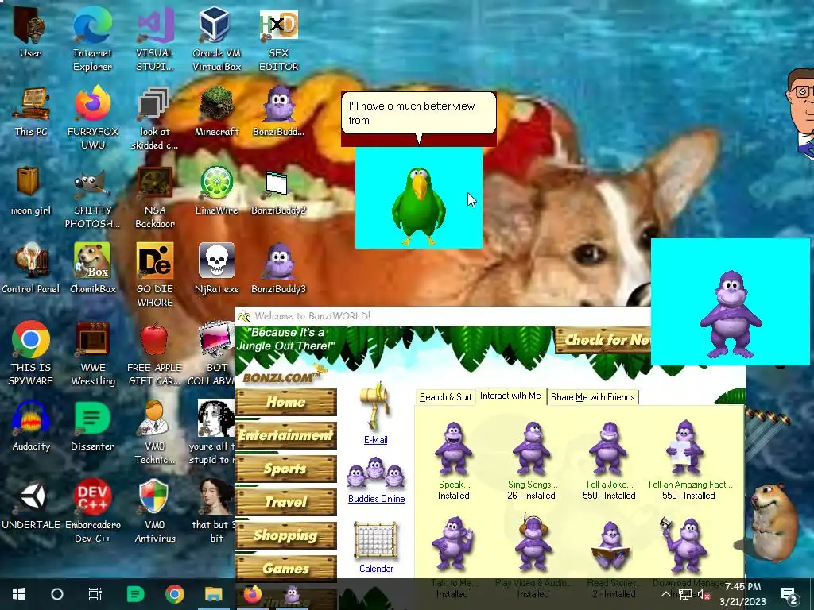
Task: Choose Tell an Amazing Fact... option
Action: click(689, 461)
